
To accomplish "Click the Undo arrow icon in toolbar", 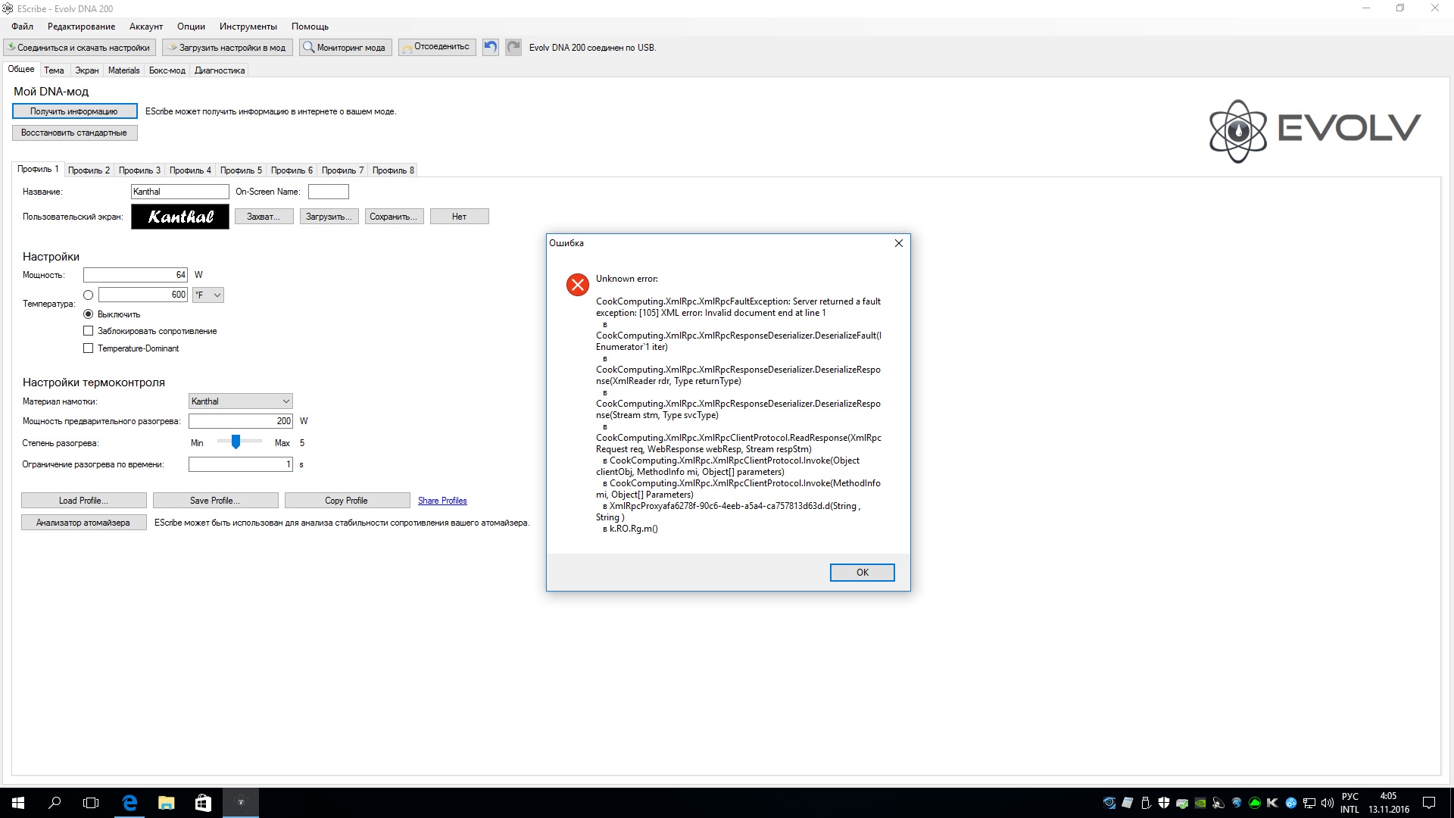I will pos(491,47).
